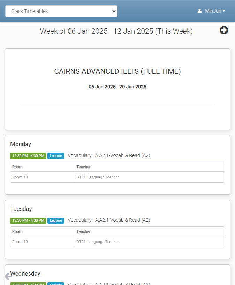This screenshot has width=235, height=285.
Task: Click the Week of 06 Jan 2025 heading
Action: click(x=116, y=31)
